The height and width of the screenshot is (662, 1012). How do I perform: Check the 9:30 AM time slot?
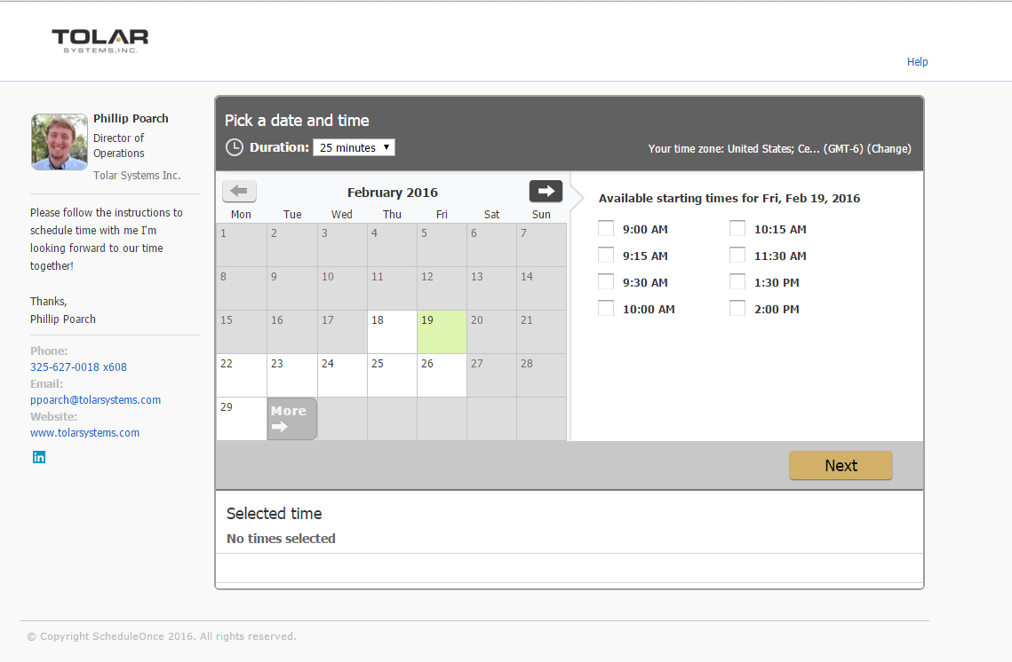click(x=605, y=281)
